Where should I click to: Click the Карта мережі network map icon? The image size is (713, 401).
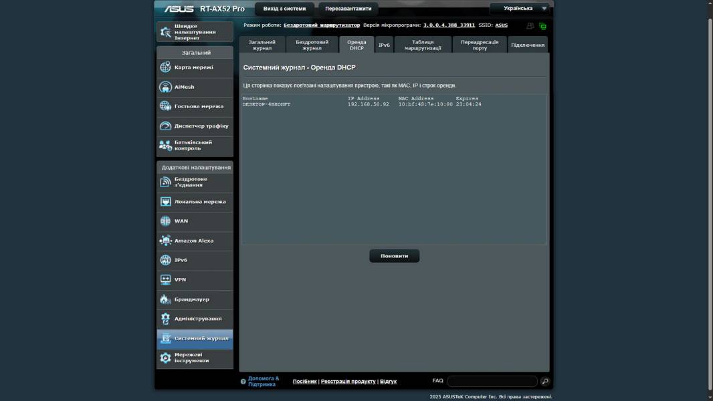pyautogui.click(x=165, y=68)
